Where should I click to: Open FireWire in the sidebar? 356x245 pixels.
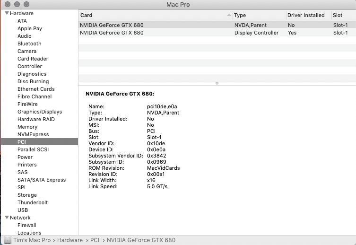coord(27,104)
